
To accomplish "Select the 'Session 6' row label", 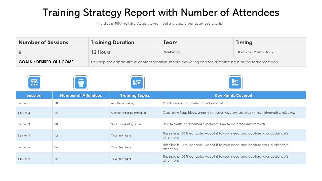I will (x=24, y=159).
